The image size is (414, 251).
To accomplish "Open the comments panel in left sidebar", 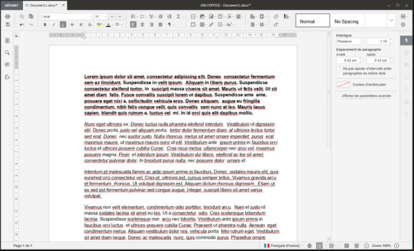I will (7, 65).
